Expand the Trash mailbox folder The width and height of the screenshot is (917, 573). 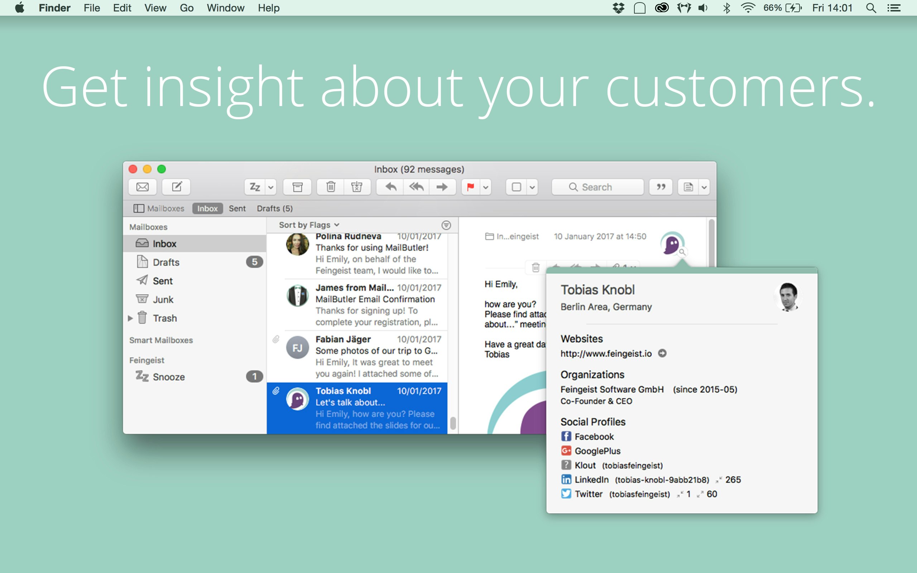130,318
